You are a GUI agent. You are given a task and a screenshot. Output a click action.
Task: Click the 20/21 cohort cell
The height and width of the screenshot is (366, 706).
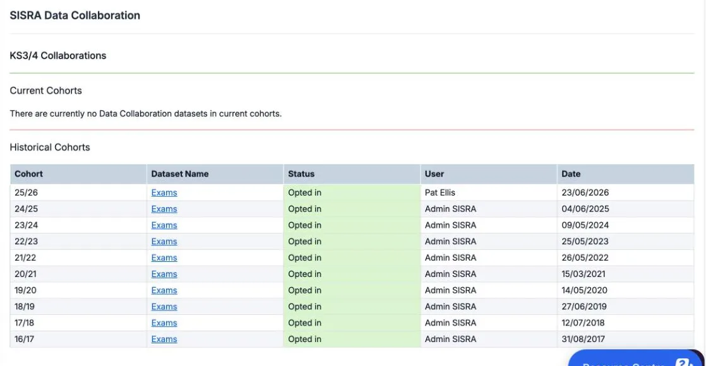pyautogui.click(x=78, y=274)
